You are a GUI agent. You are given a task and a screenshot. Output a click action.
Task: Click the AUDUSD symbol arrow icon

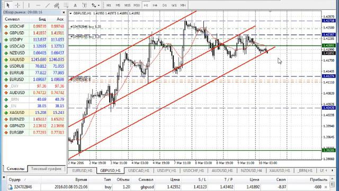click(x=6, y=93)
